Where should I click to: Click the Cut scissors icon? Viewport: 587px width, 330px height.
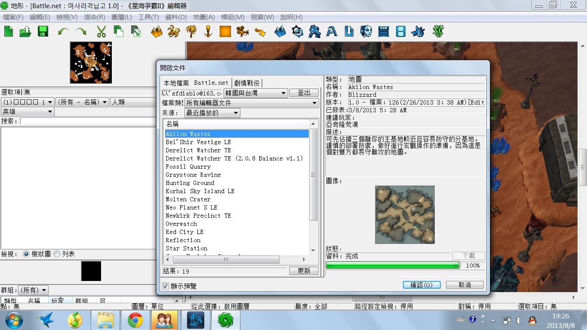click(x=101, y=31)
